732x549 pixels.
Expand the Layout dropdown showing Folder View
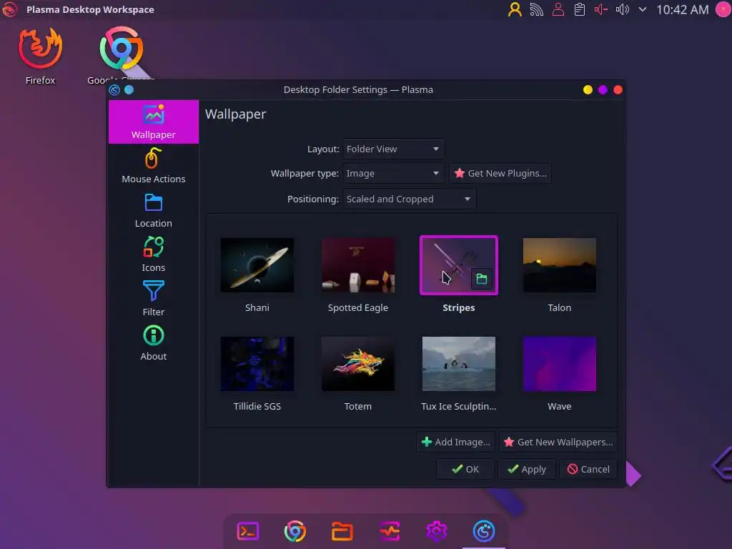point(393,149)
